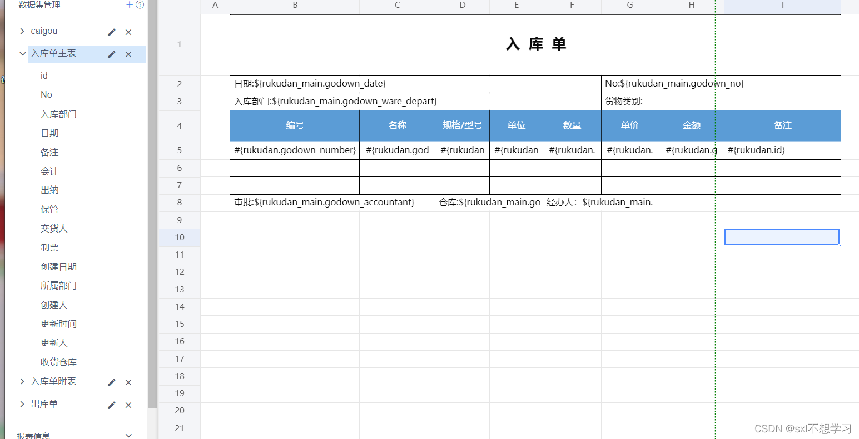Click the 审批 godown_accountant cell

[x=332, y=203]
